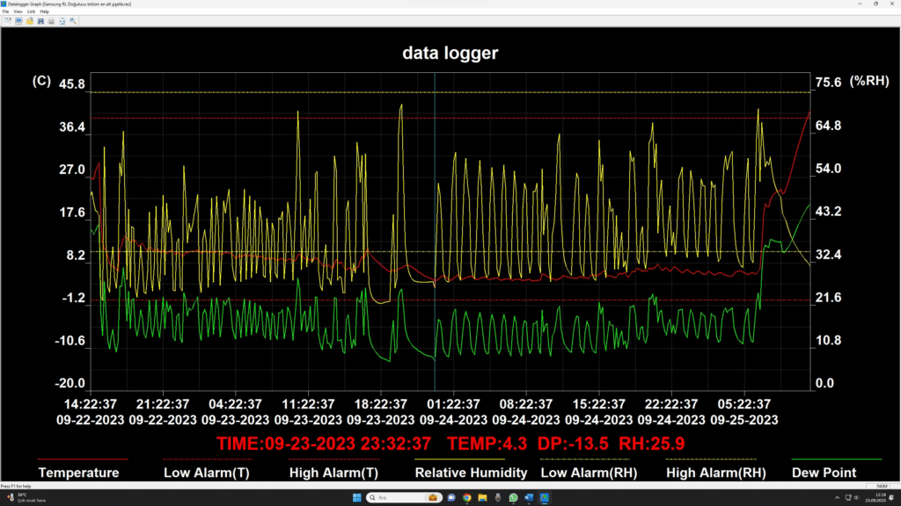Open File Explorer from the taskbar

[x=482, y=497]
